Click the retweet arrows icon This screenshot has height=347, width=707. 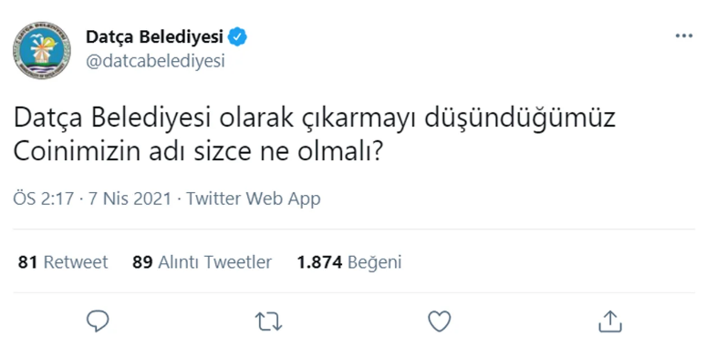269,321
